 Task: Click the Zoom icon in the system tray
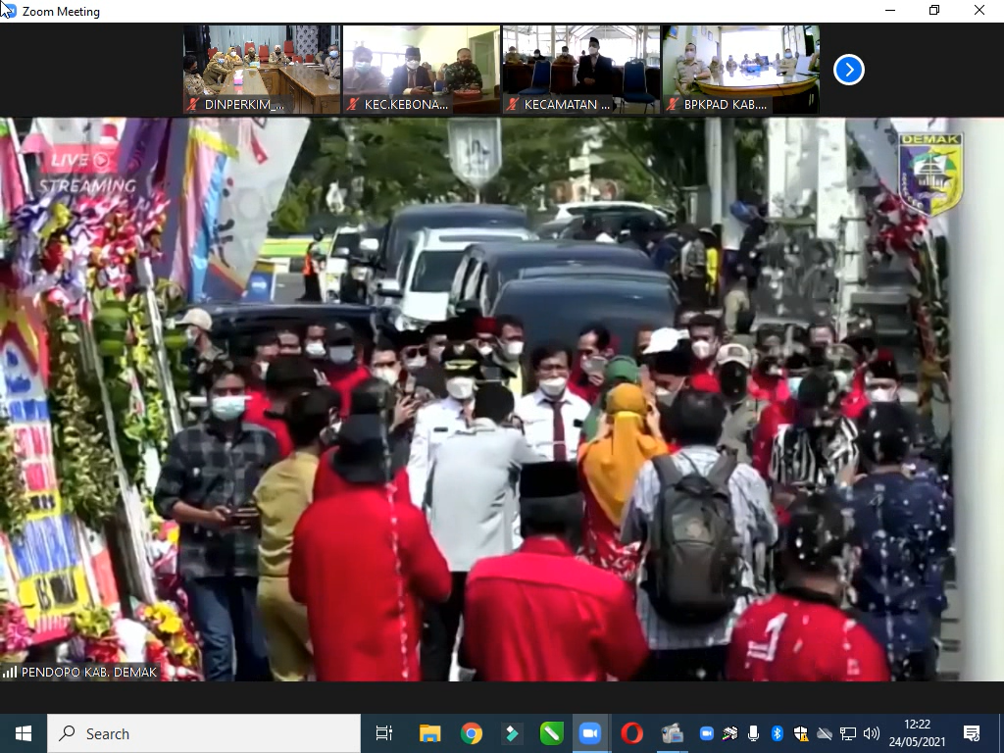(x=706, y=733)
